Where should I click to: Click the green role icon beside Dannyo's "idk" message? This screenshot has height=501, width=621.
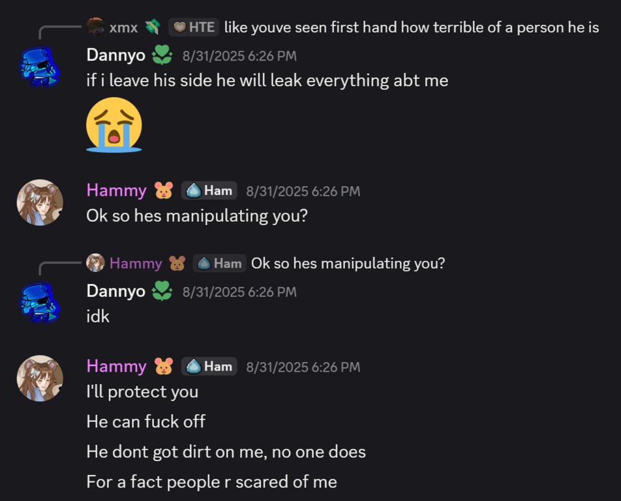162,292
